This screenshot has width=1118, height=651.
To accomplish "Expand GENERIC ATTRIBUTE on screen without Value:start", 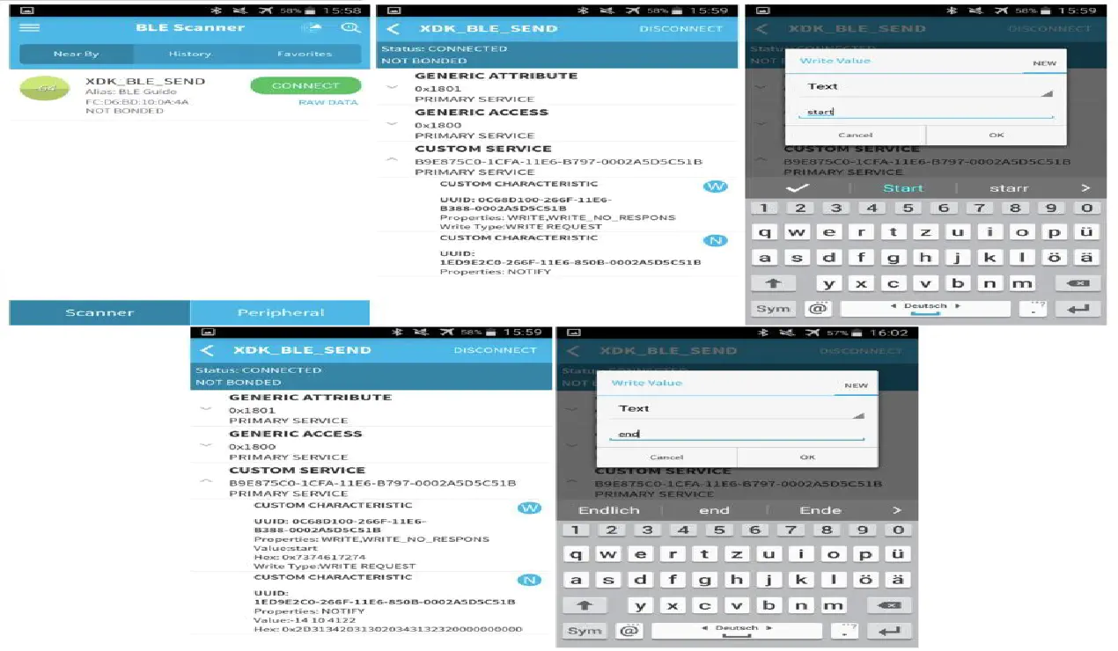I will pos(392,87).
